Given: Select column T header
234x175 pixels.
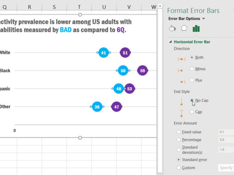Looking at the screenshot, I should [79, 7].
